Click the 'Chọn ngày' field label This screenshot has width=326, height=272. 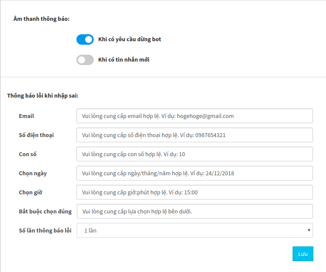tap(33, 173)
